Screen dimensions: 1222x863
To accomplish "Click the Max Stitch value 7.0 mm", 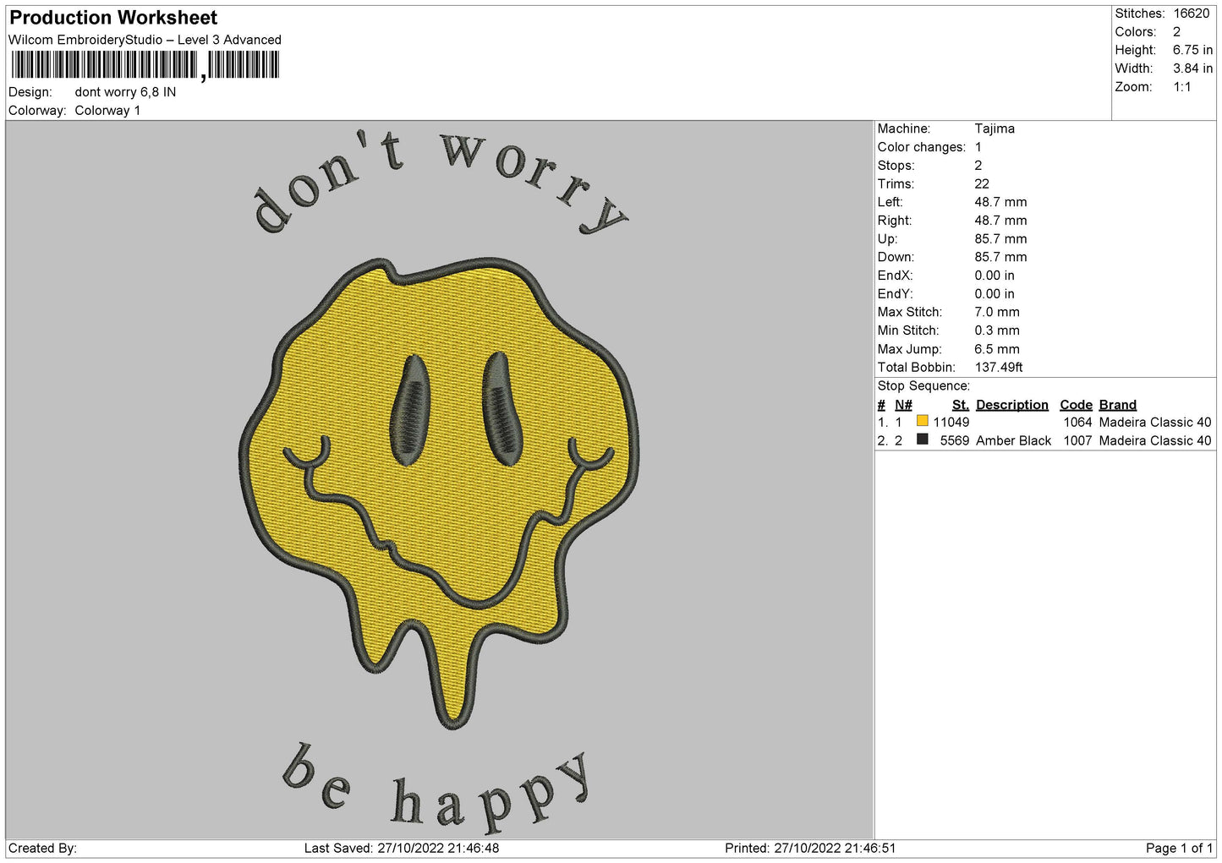I will point(997,312).
